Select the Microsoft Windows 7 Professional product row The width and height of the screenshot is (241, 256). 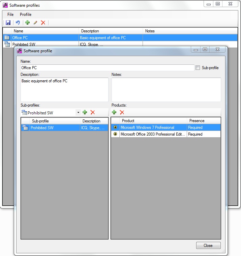166,127
